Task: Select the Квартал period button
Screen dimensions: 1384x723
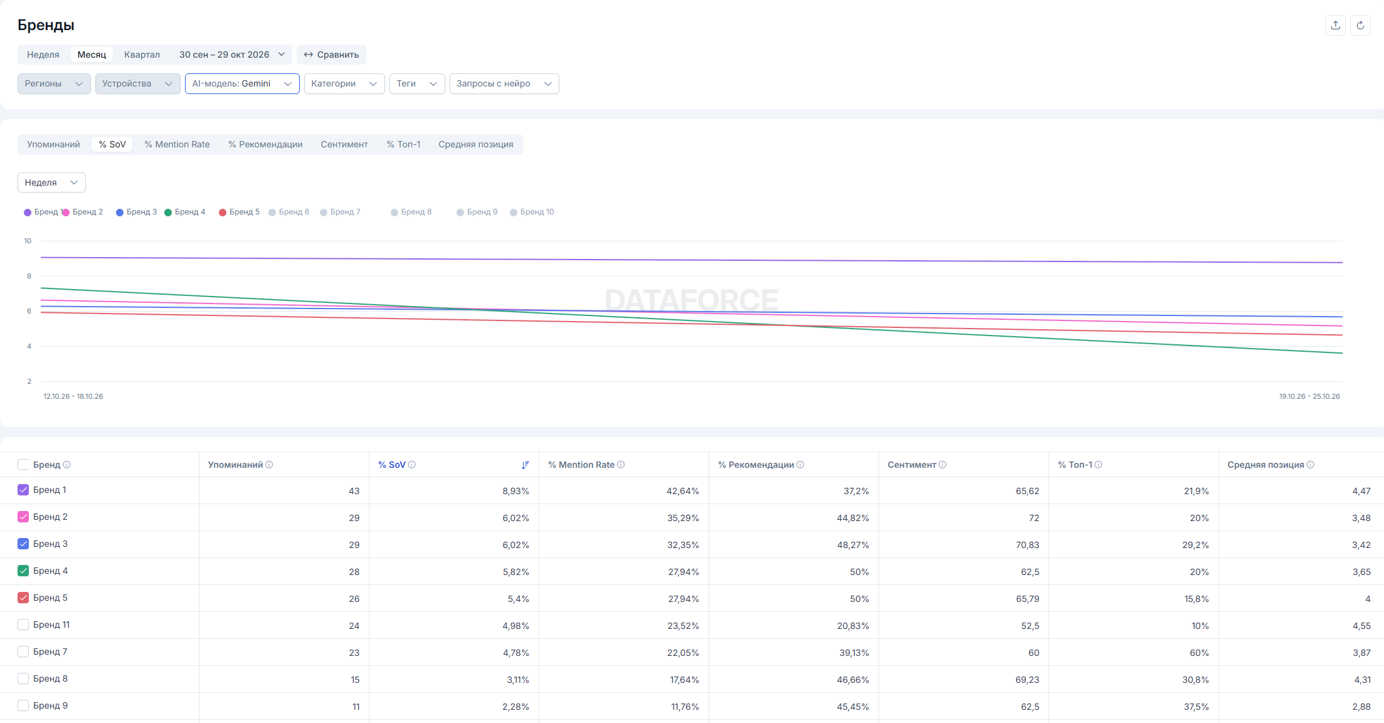Action: pyautogui.click(x=142, y=55)
